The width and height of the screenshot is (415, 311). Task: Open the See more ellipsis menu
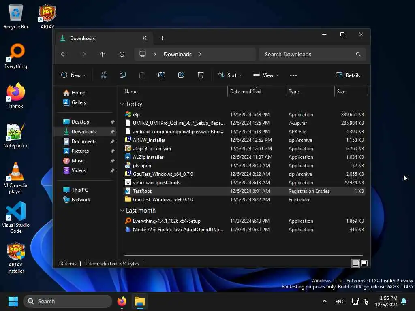(293, 75)
